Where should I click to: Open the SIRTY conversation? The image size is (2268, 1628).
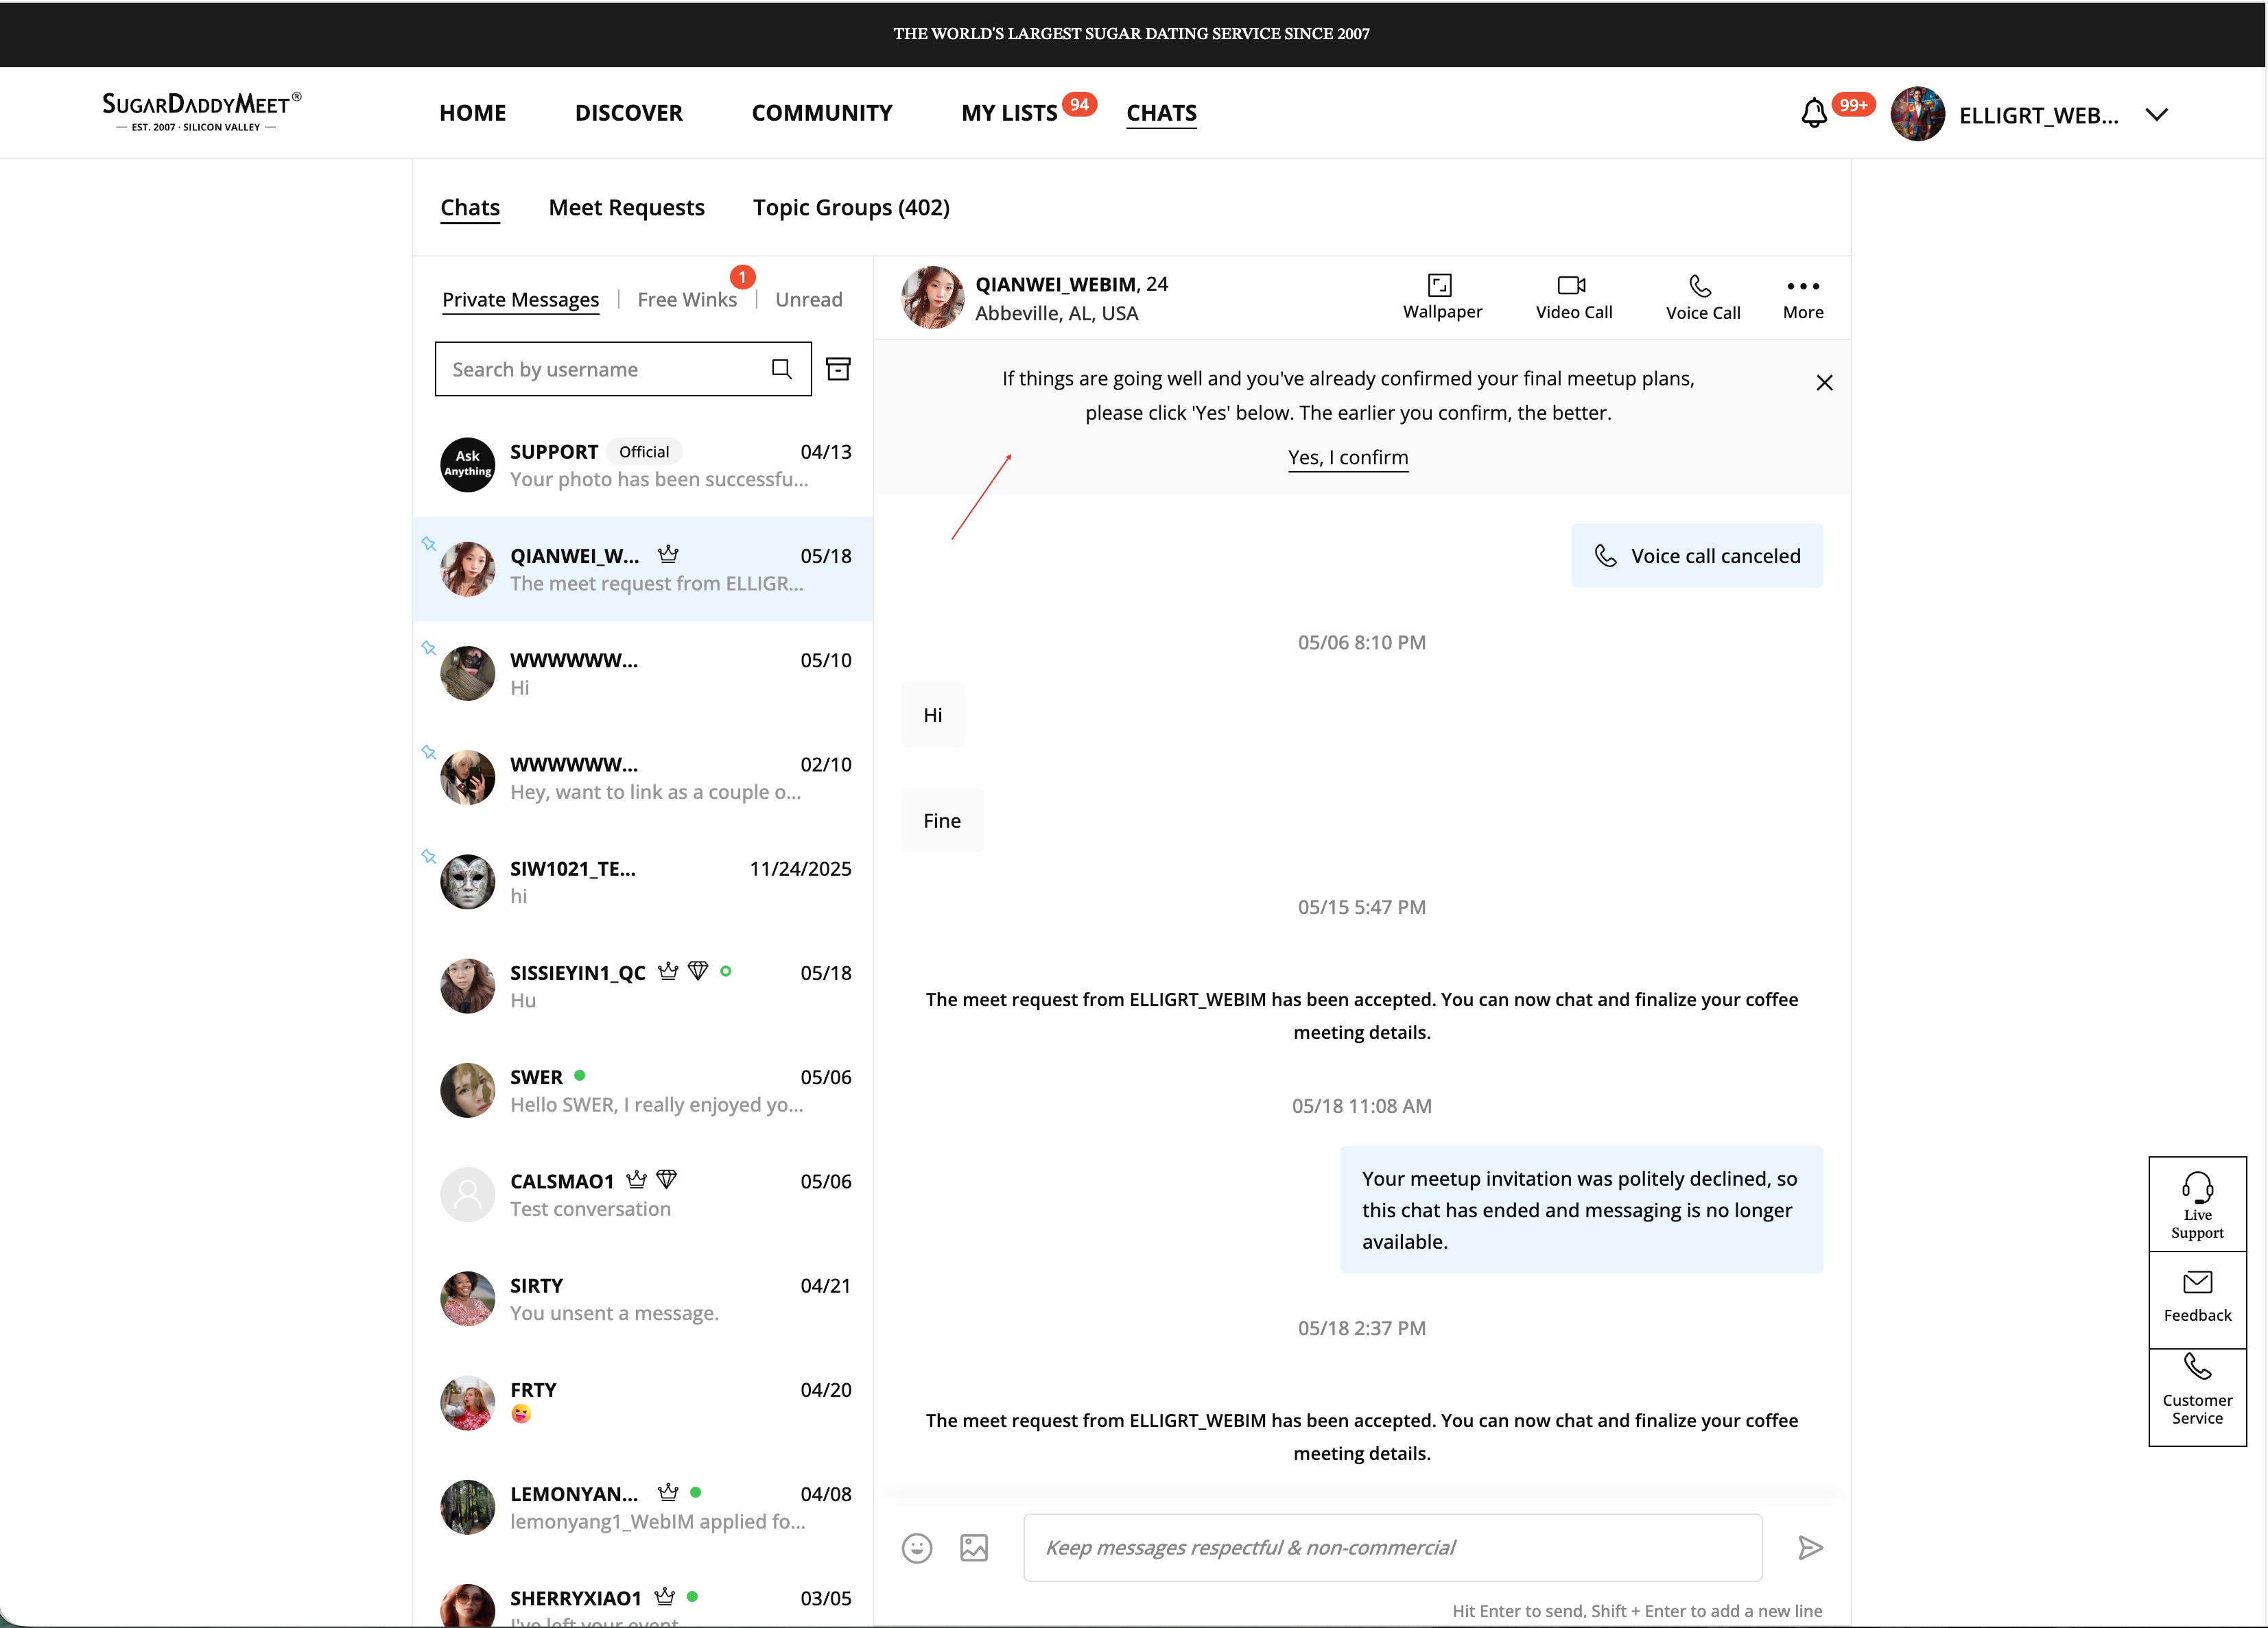point(642,1298)
